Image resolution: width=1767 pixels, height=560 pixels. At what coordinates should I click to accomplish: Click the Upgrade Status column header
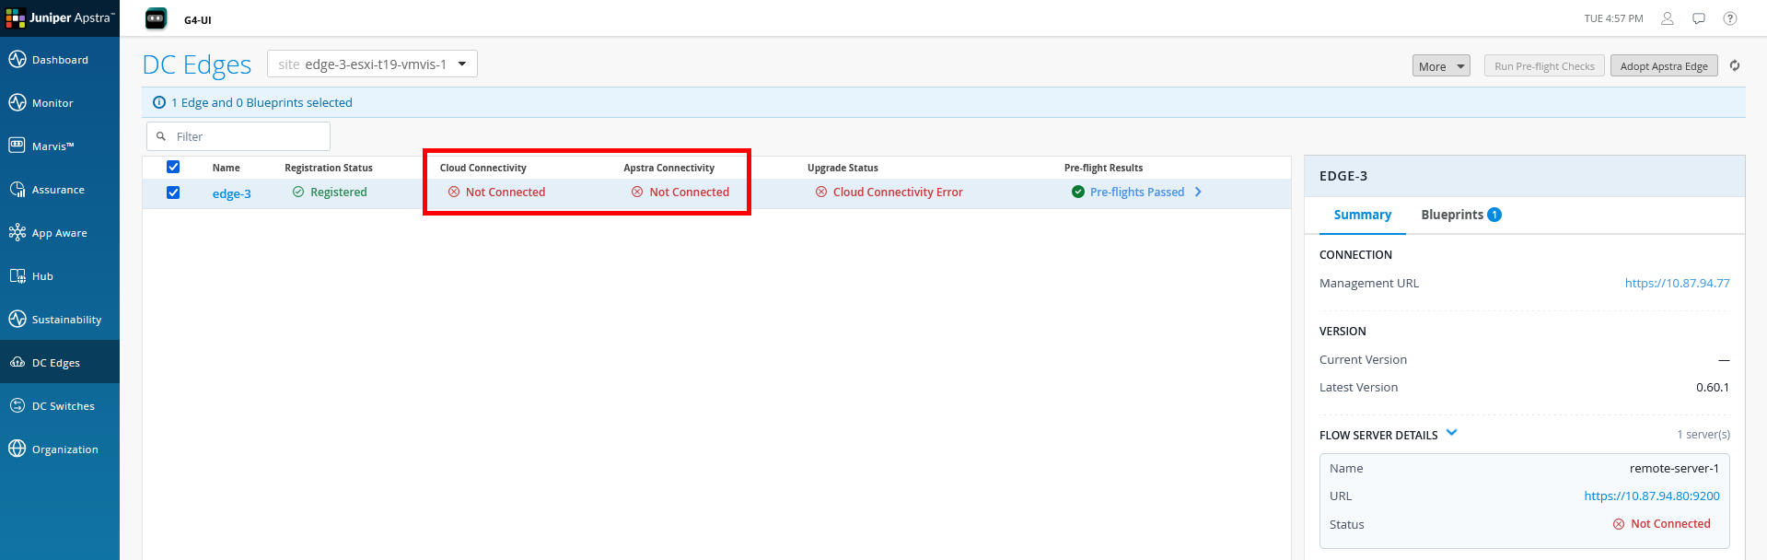[x=843, y=168]
